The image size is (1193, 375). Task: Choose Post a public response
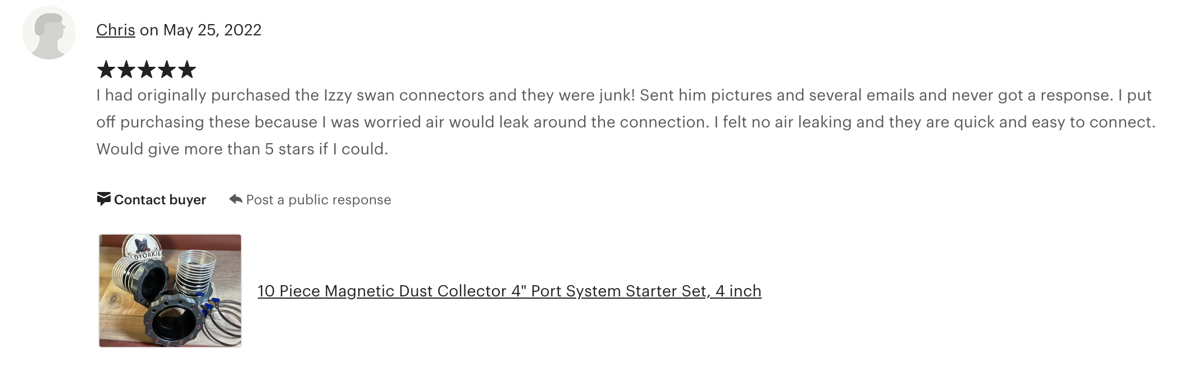point(318,200)
